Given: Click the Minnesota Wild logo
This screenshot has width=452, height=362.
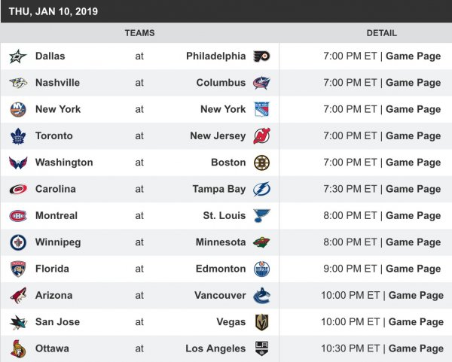Looking at the screenshot, I should tap(261, 242).
